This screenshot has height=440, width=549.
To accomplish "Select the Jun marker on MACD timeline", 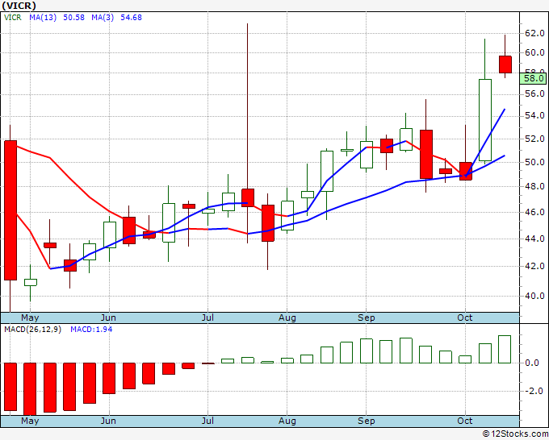I will (108, 421).
